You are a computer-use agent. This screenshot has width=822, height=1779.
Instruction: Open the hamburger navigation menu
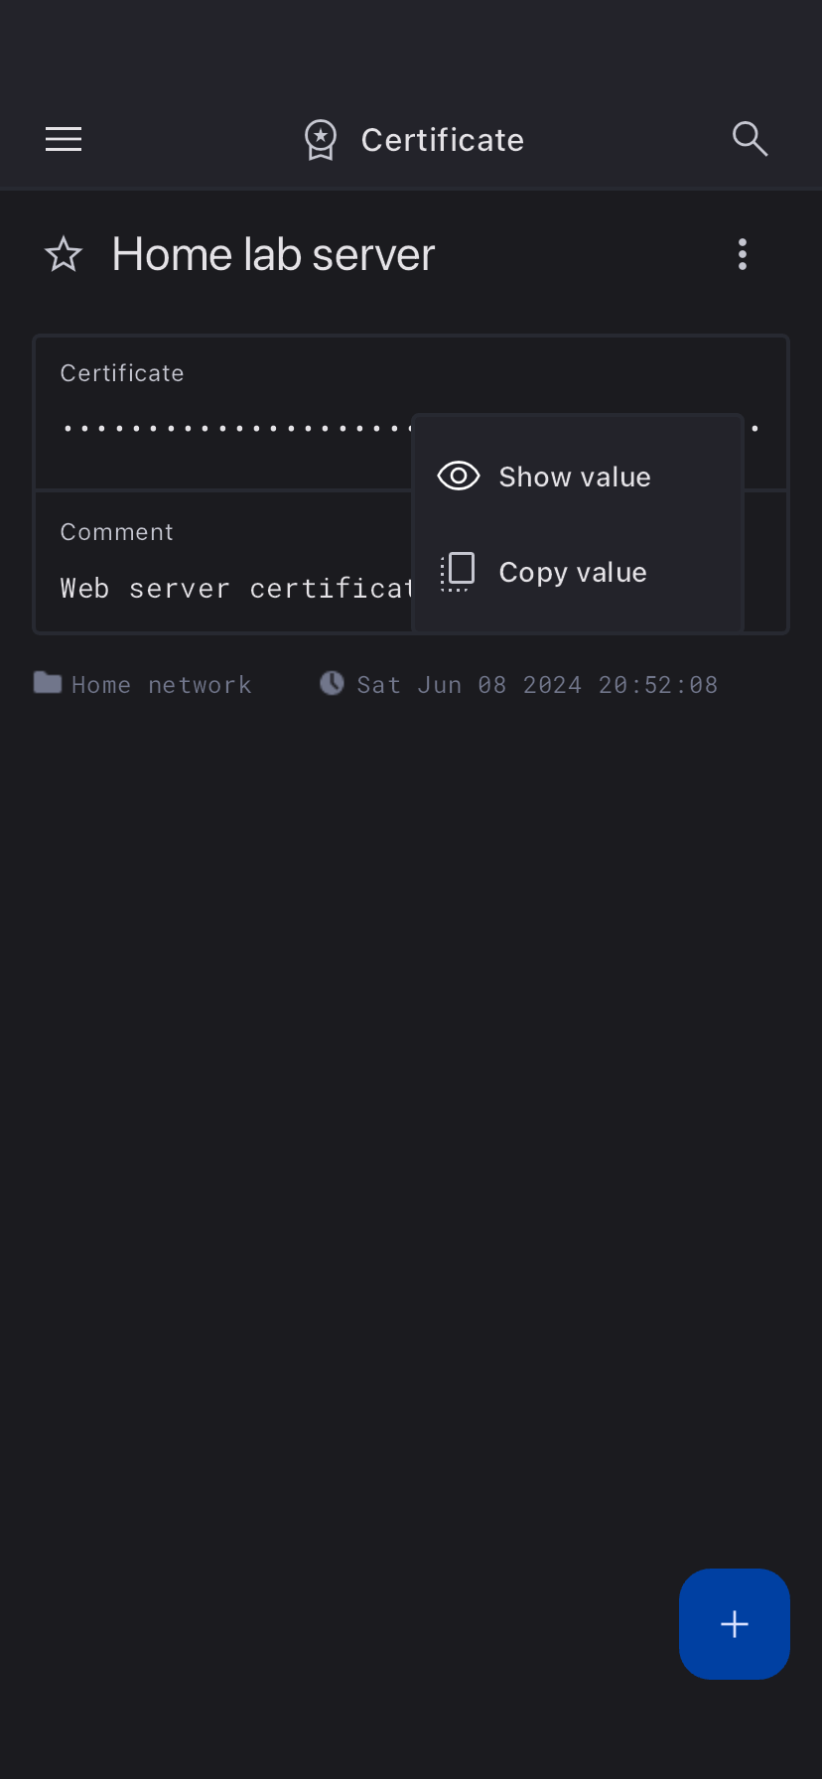pos(64,140)
